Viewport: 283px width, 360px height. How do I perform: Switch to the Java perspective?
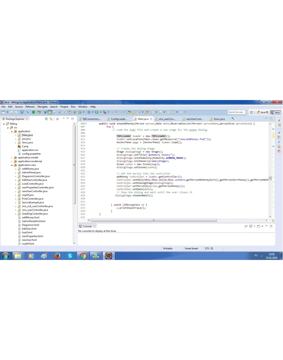pos(275,112)
